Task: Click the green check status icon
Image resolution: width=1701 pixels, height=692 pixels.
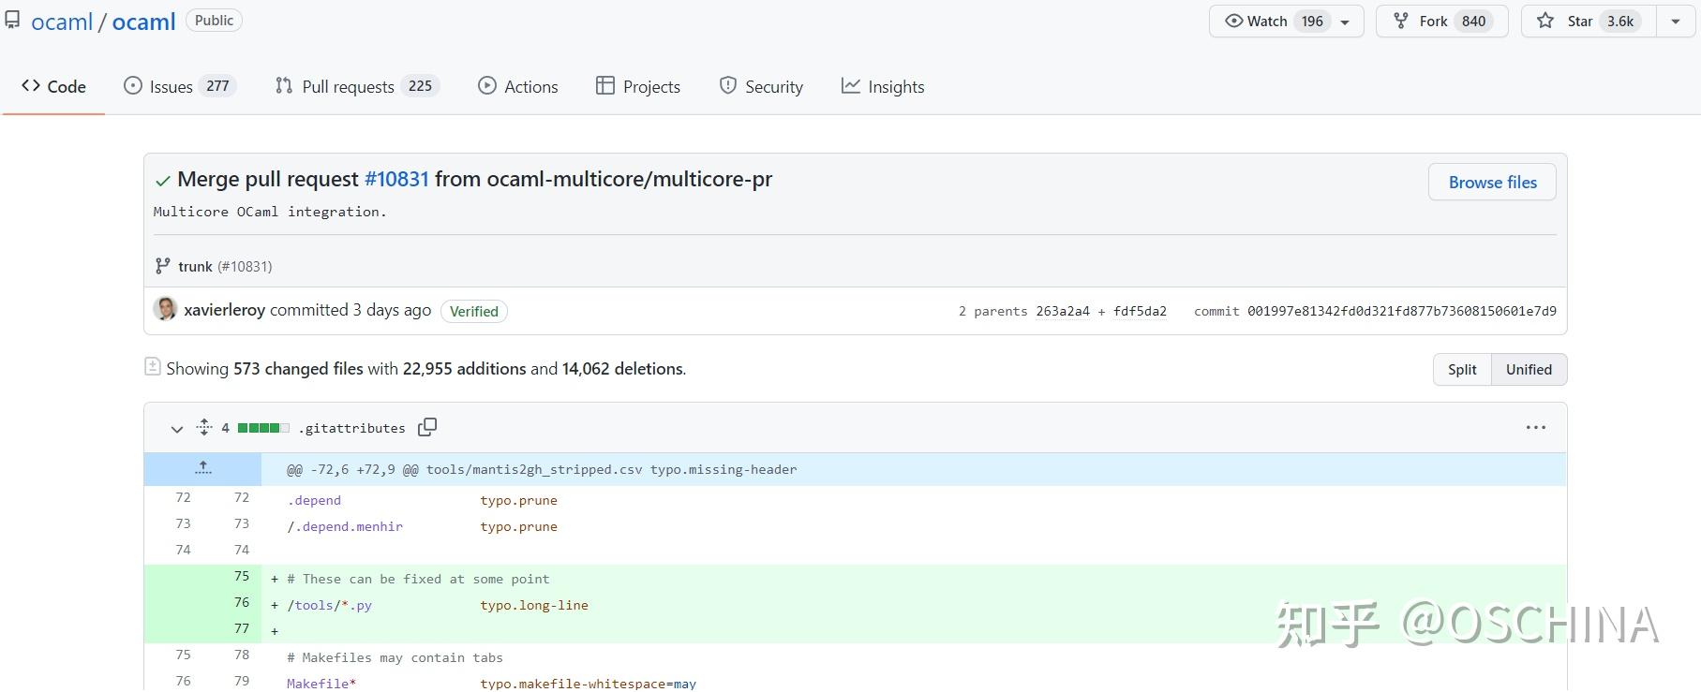Action: pyautogui.click(x=163, y=181)
